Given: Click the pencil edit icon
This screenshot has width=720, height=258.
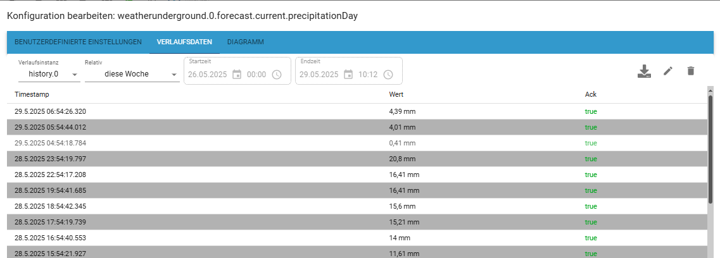Looking at the screenshot, I should (668, 71).
